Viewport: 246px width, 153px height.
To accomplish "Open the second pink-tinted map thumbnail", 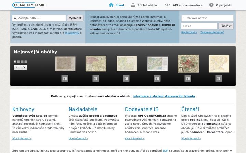I will pos(96,64).
